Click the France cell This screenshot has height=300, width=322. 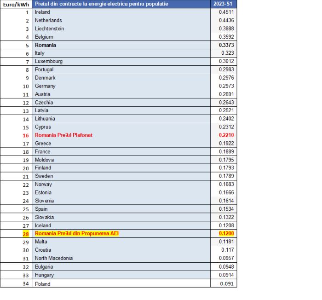(121, 151)
